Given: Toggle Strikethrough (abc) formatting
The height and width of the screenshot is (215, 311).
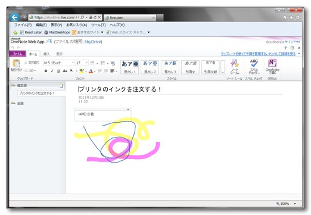Looking at the screenshot, I should coord(65,71).
